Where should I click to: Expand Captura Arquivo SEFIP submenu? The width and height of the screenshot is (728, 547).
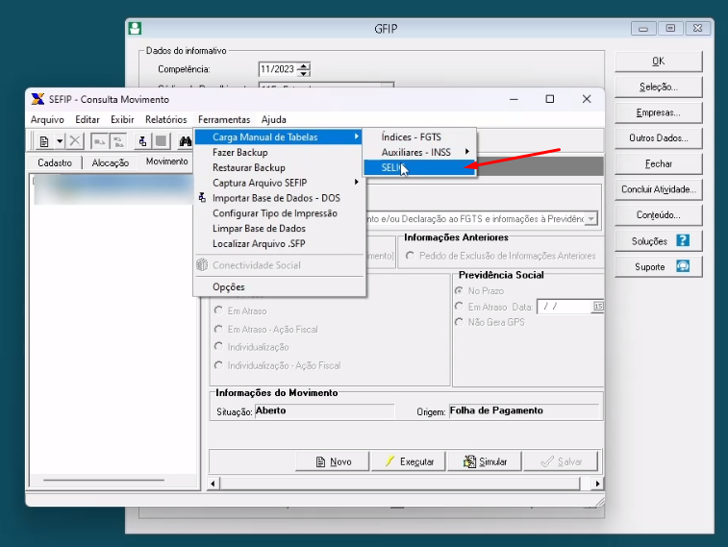(279, 183)
